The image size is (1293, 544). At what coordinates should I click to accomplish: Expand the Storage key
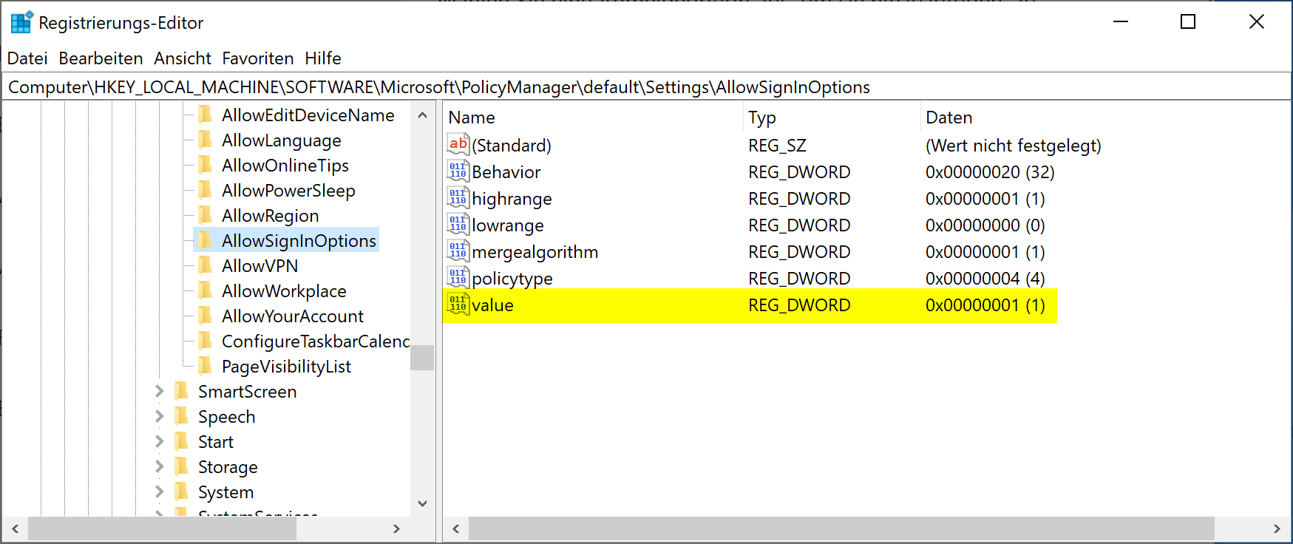tap(159, 466)
